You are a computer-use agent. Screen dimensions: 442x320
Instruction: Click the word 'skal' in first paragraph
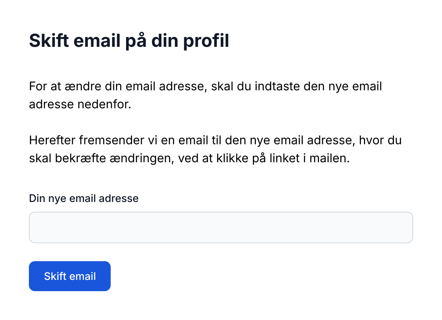tap(223, 87)
